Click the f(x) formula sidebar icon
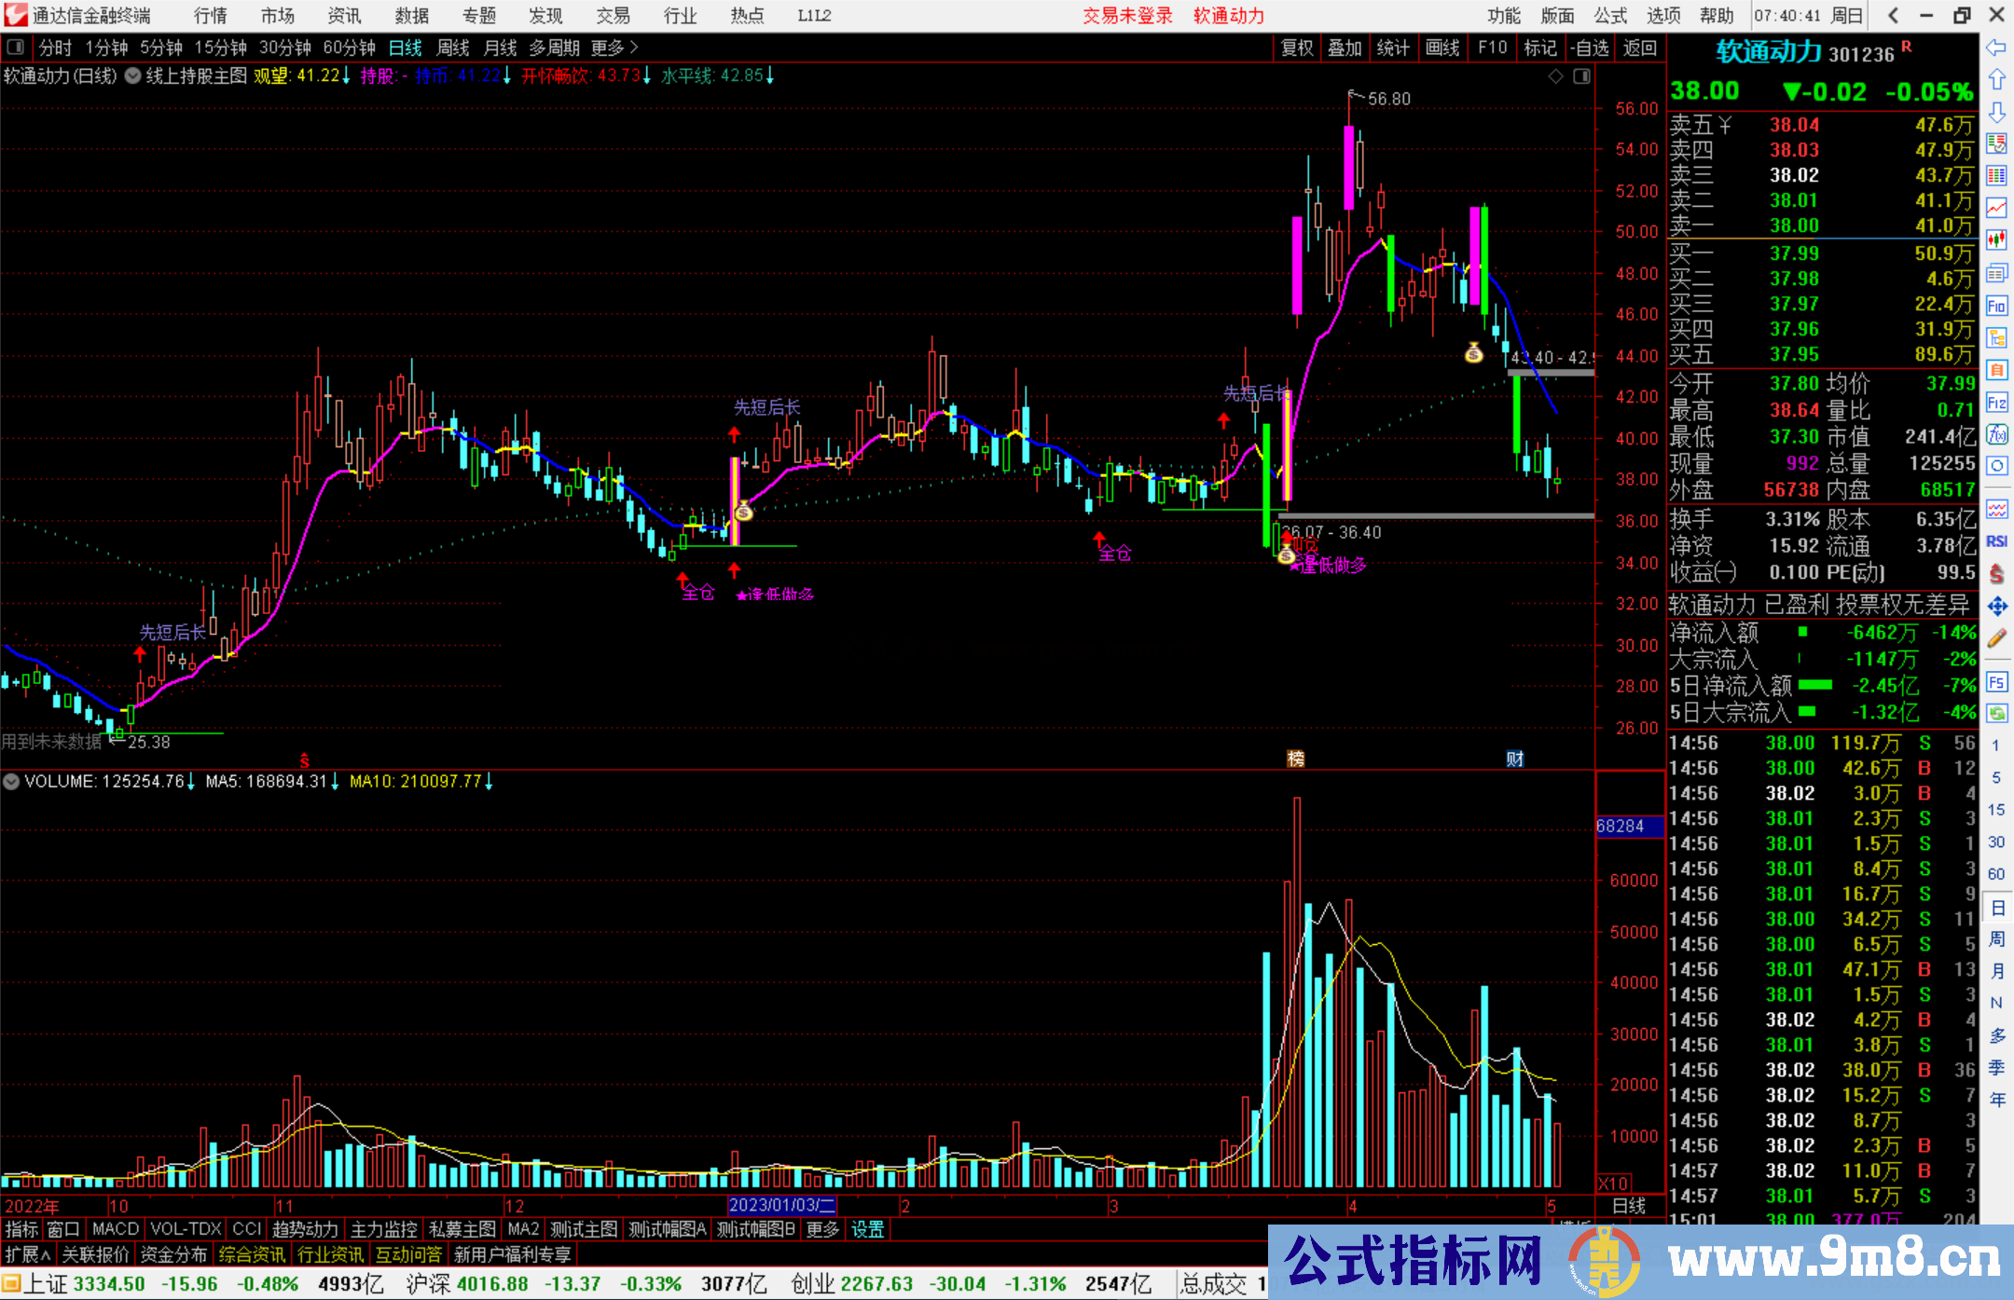Image resolution: width=2014 pixels, height=1300 pixels. (1996, 434)
